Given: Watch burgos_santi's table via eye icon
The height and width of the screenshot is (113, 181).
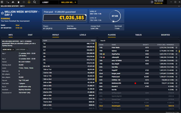Looking at the screenshot, I should 176,73.
